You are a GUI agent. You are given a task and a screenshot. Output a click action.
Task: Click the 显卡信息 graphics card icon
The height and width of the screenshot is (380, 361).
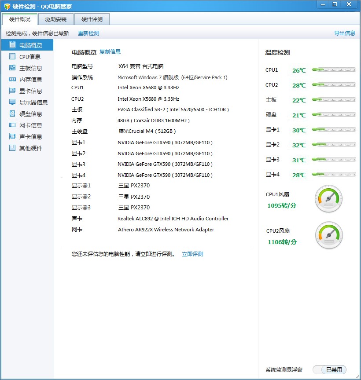12,91
